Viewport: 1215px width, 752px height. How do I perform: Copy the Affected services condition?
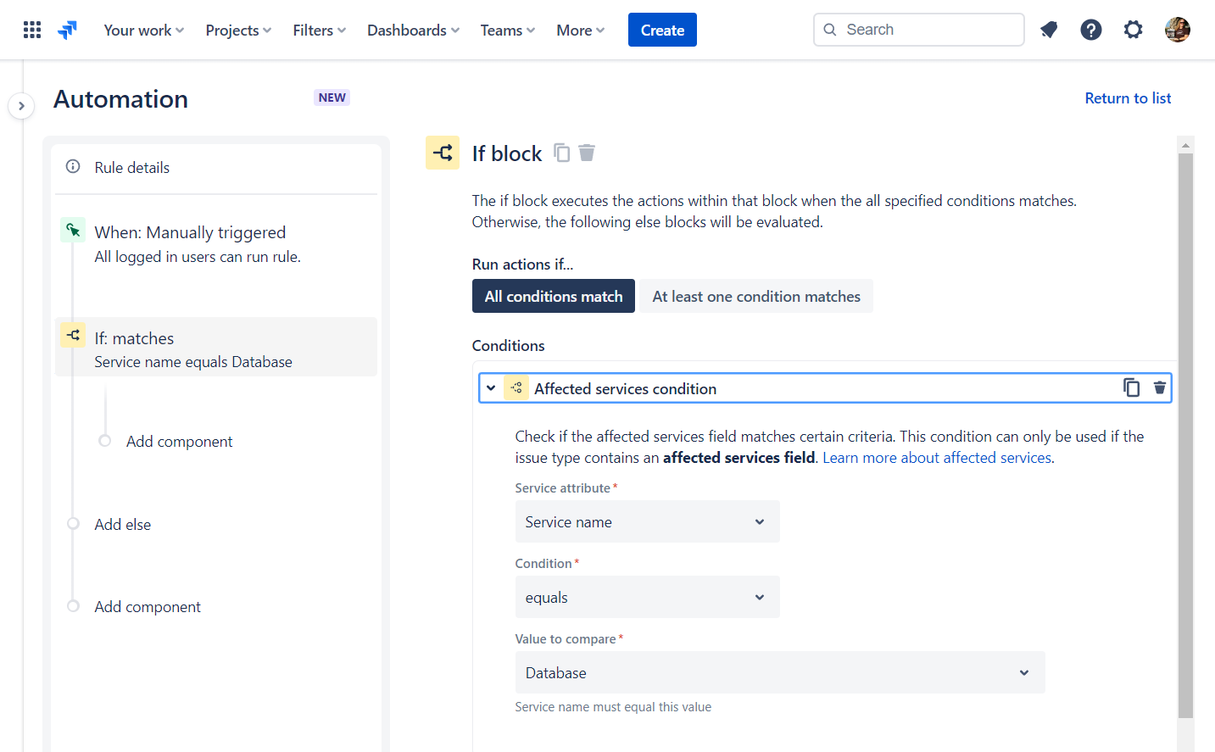click(1132, 387)
